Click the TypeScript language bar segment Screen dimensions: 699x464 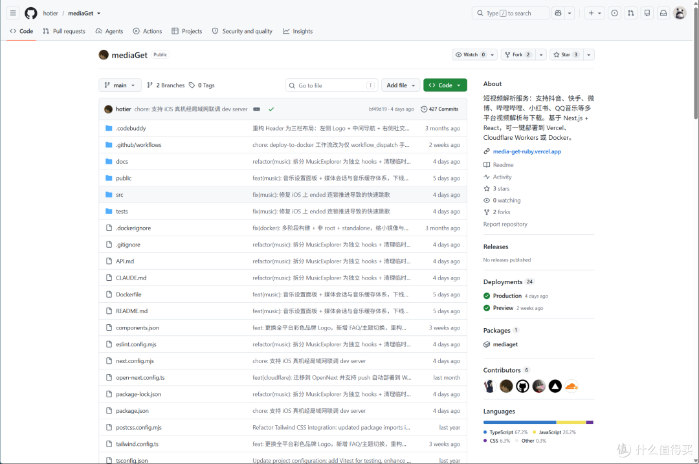(519, 422)
